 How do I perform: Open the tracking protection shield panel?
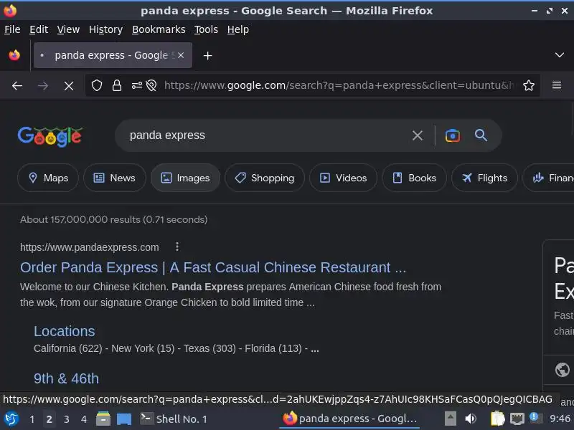coord(97,85)
